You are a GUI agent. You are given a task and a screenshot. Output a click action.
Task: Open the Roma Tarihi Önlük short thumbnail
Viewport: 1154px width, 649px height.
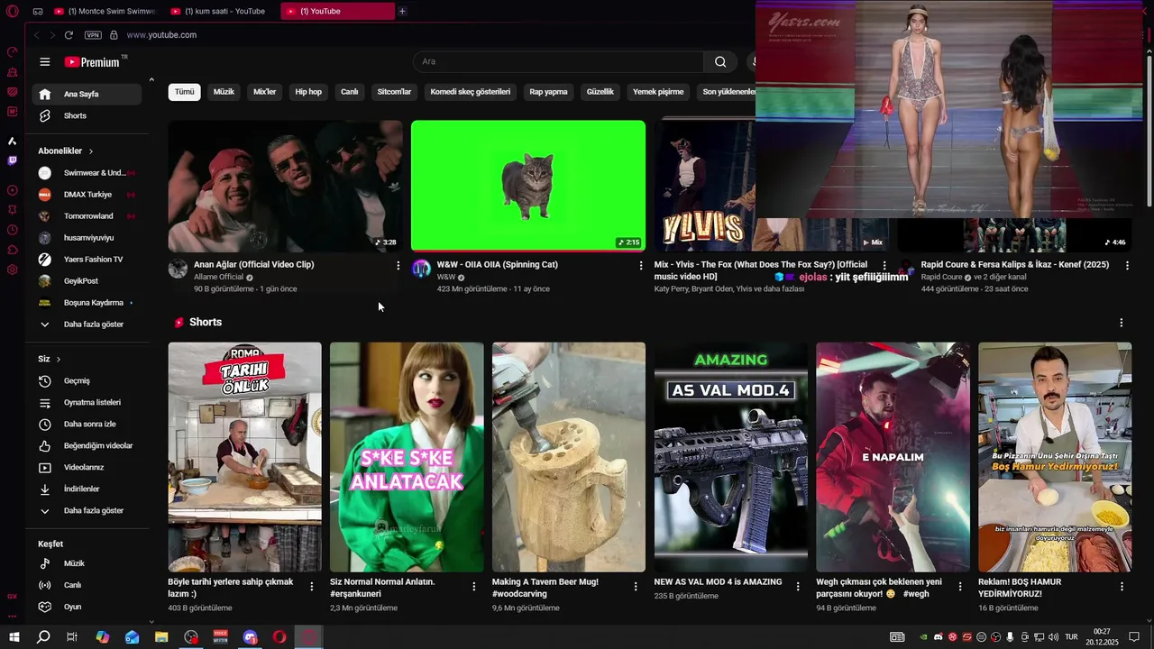(244, 457)
